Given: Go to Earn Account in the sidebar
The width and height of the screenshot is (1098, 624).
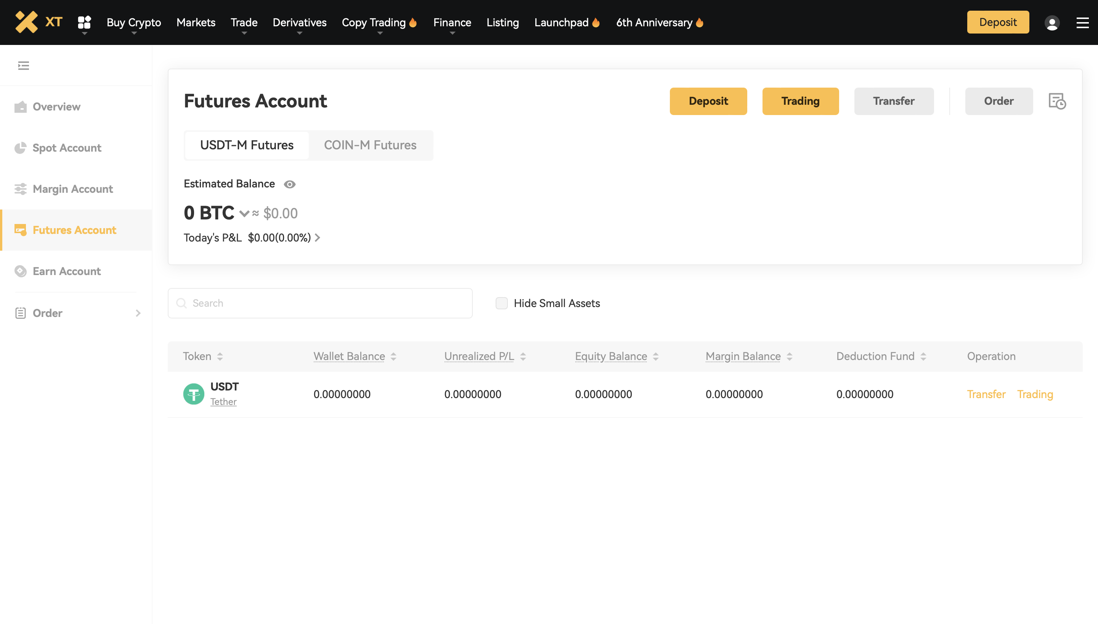Looking at the screenshot, I should 76,271.
